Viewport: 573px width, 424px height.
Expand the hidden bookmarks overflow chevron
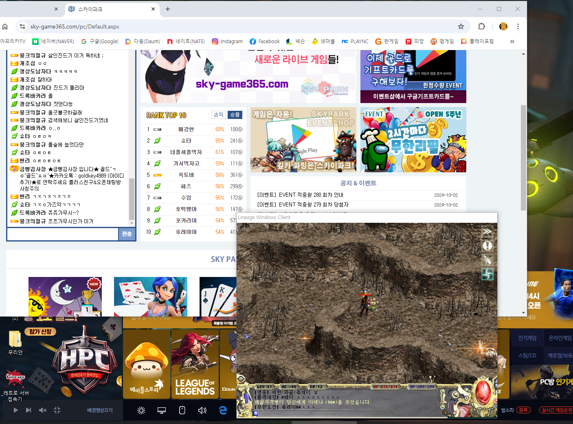512,42
